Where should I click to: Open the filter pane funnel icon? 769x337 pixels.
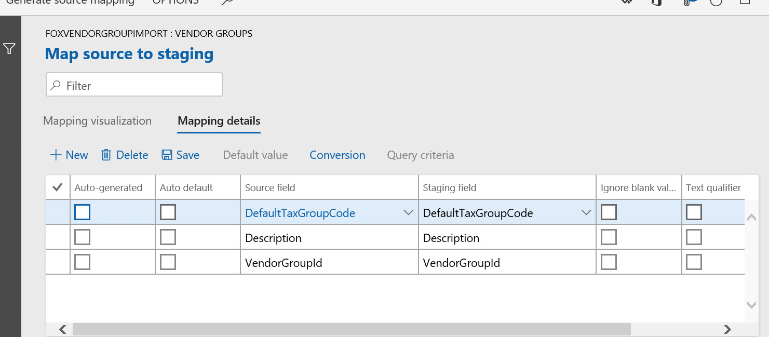9,48
